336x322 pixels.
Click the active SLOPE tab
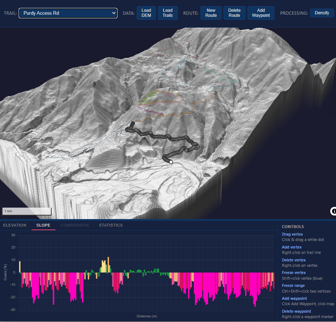[x=43, y=225]
